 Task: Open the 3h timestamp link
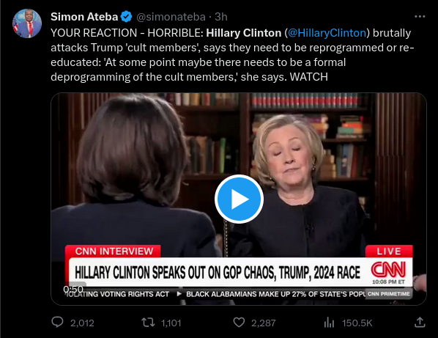coord(221,17)
